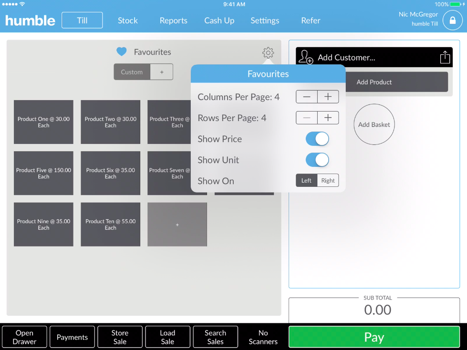Image resolution: width=467 pixels, height=350 pixels.
Task: Tap the lock icon next to Nic McGregor
Action: (452, 20)
